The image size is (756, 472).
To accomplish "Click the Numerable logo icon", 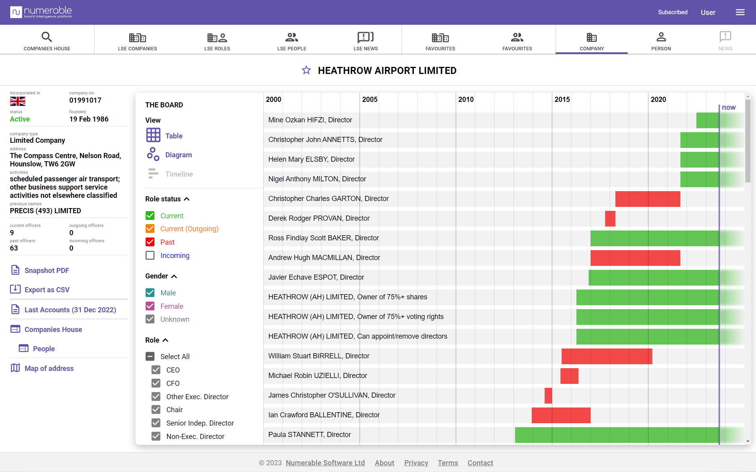I will click(x=16, y=12).
